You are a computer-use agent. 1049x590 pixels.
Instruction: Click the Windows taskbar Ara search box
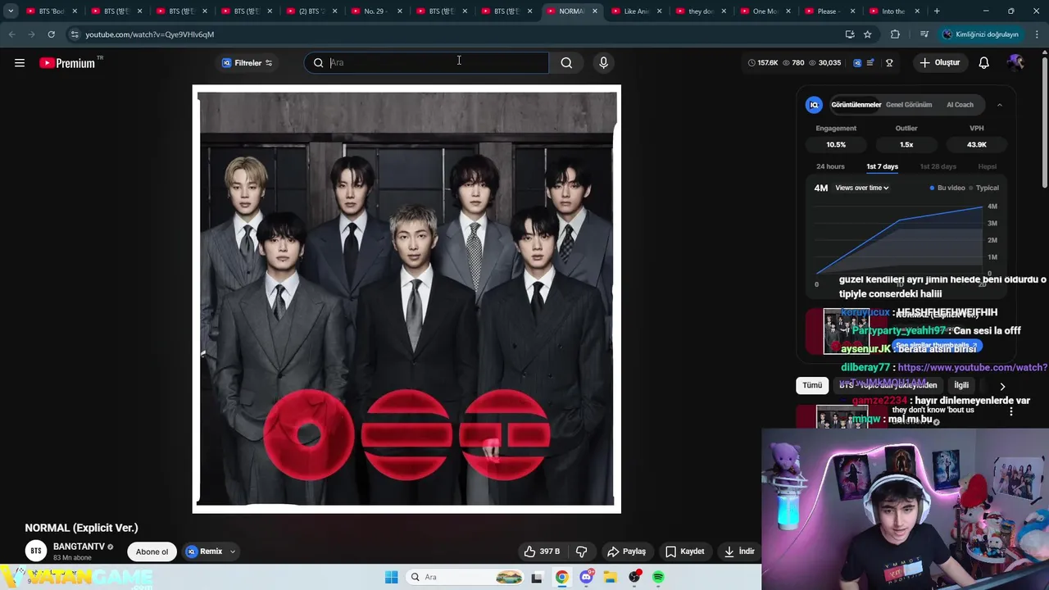click(x=465, y=577)
